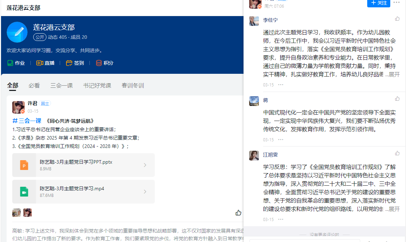406x242 pixels.
Task: Click the 李佳宁 commenter name
Action: click(270, 20)
